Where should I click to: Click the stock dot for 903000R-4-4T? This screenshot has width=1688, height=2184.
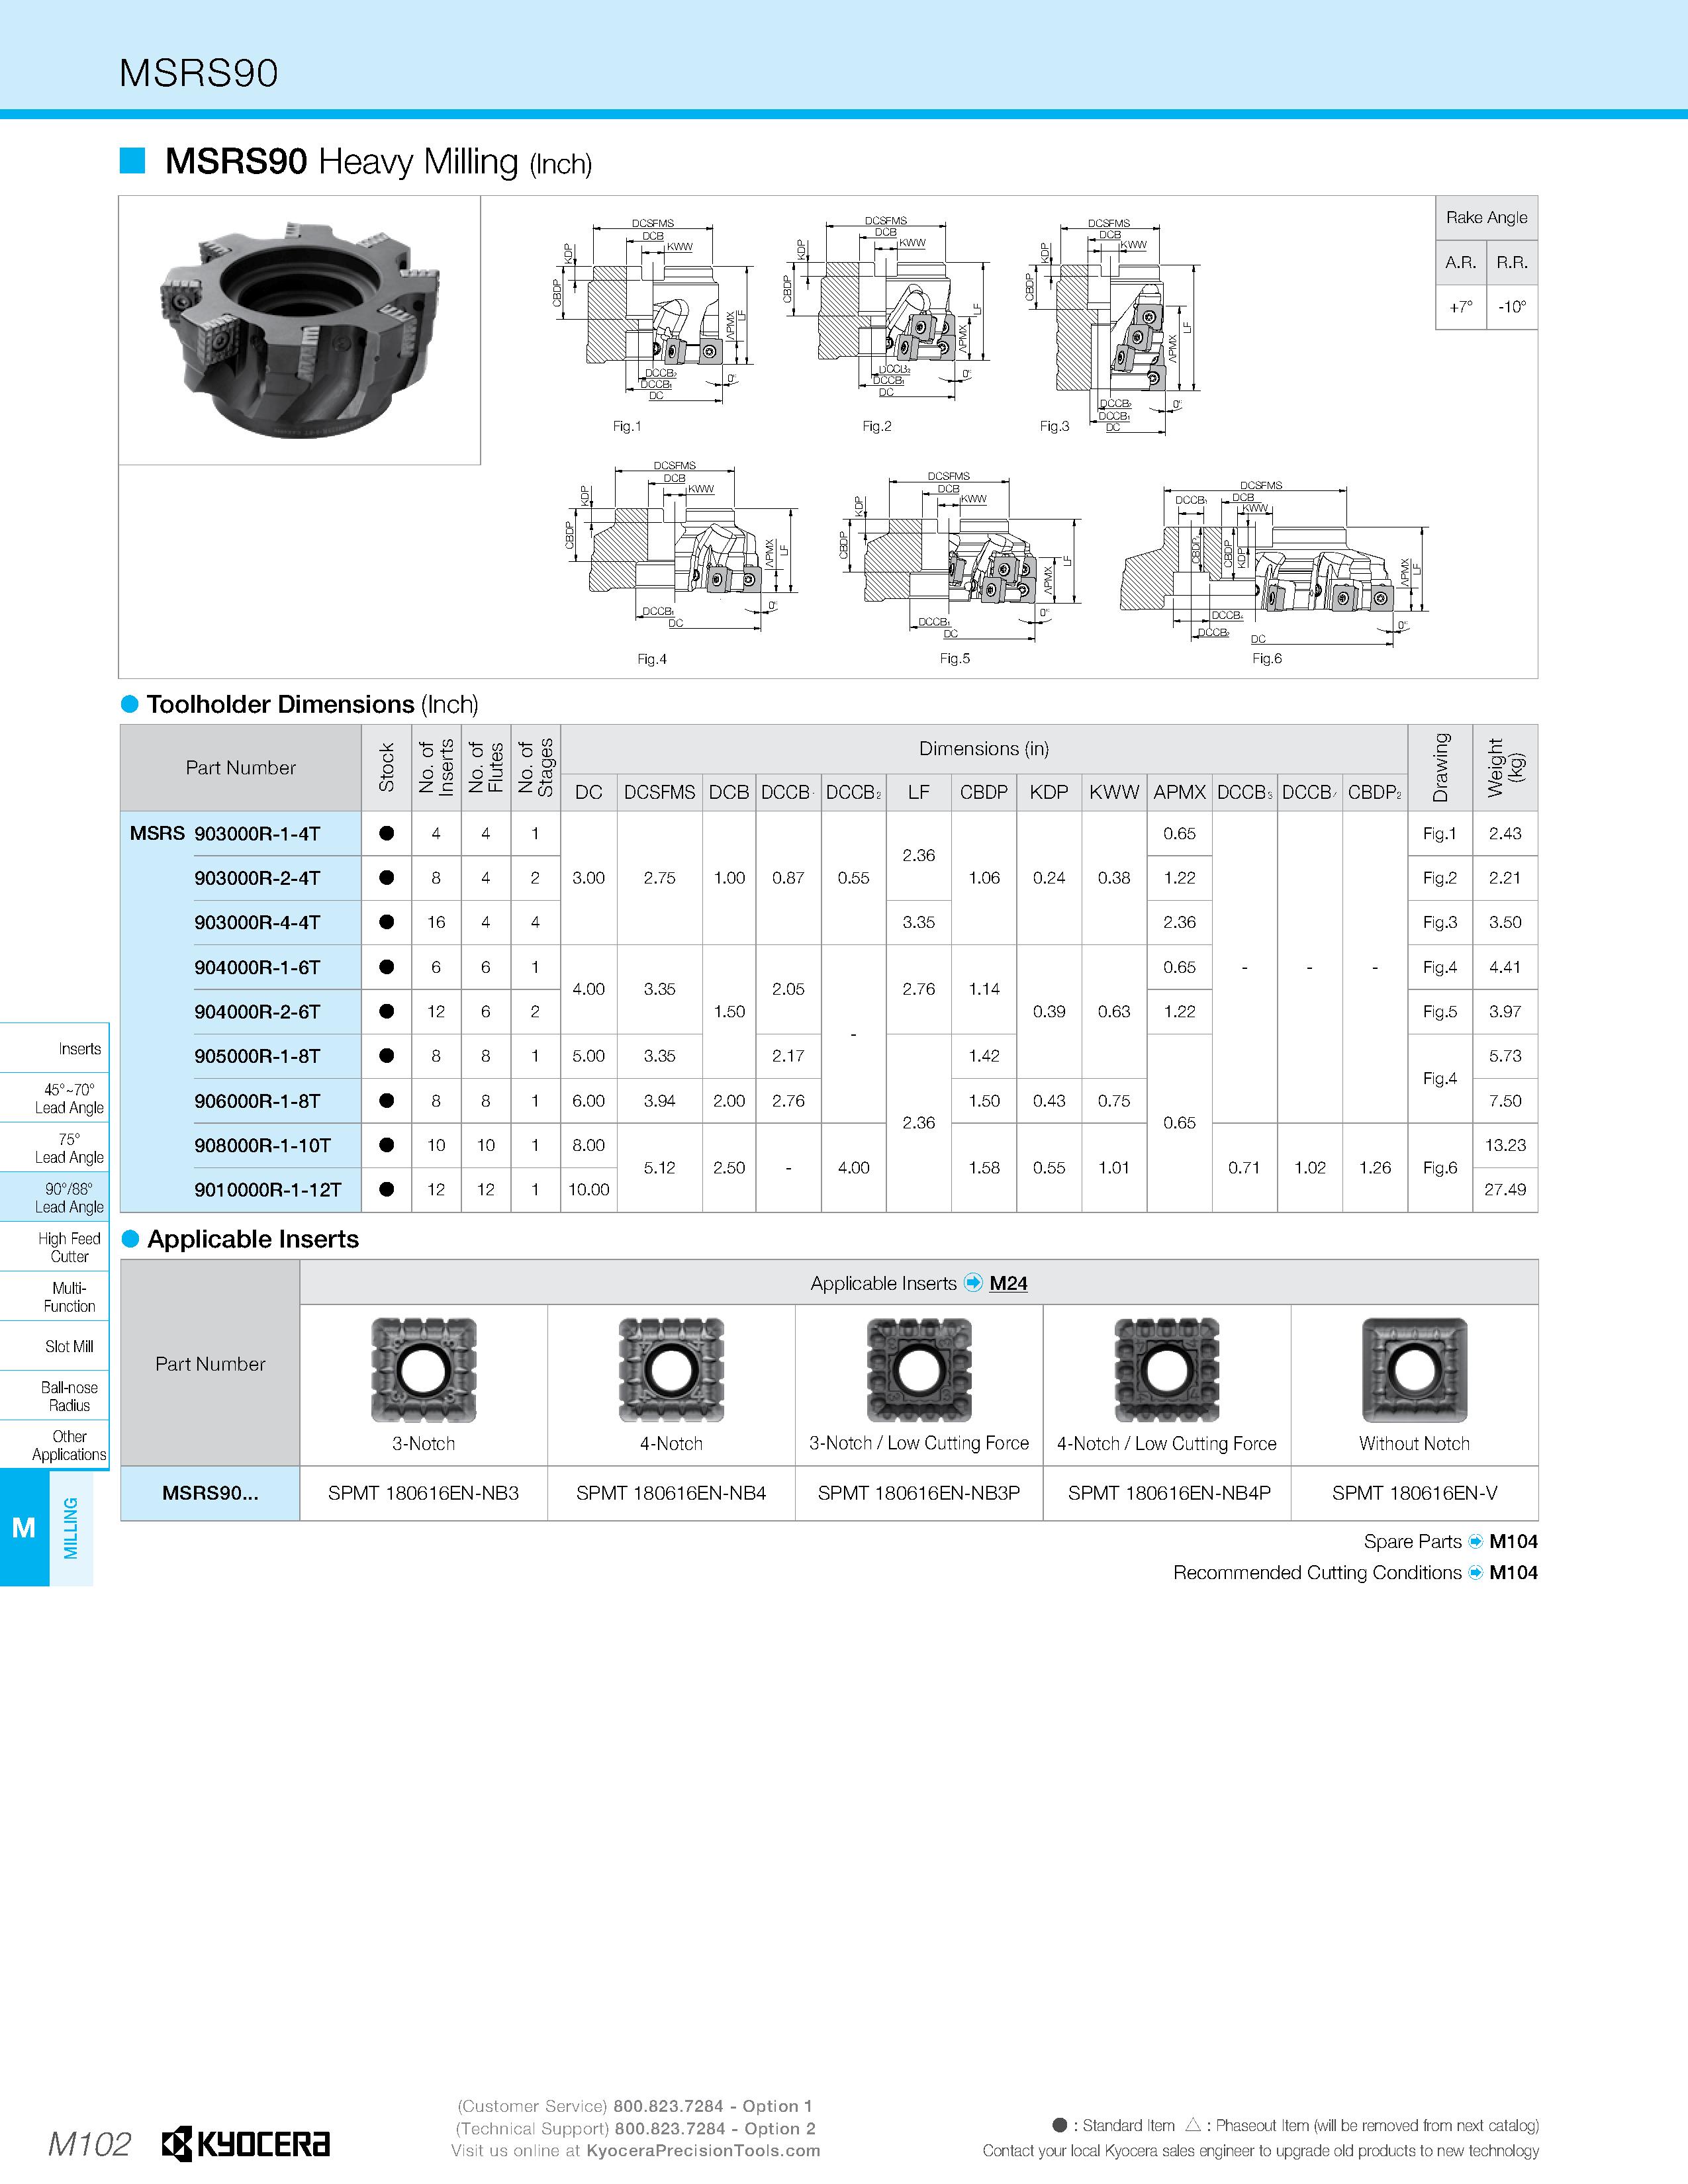[387, 922]
